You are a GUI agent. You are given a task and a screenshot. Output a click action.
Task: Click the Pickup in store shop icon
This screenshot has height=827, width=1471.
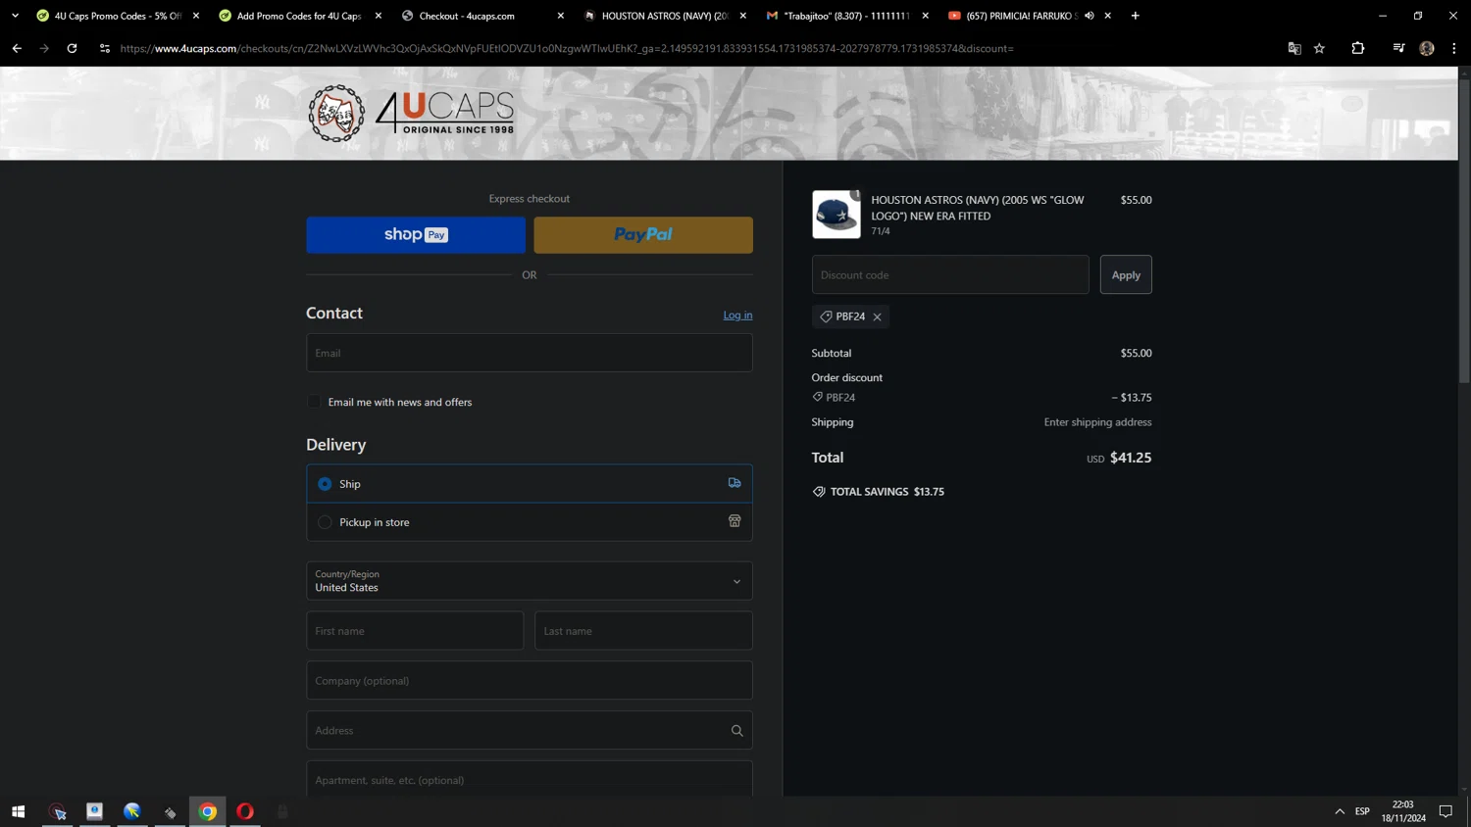[x=735, y=521]
